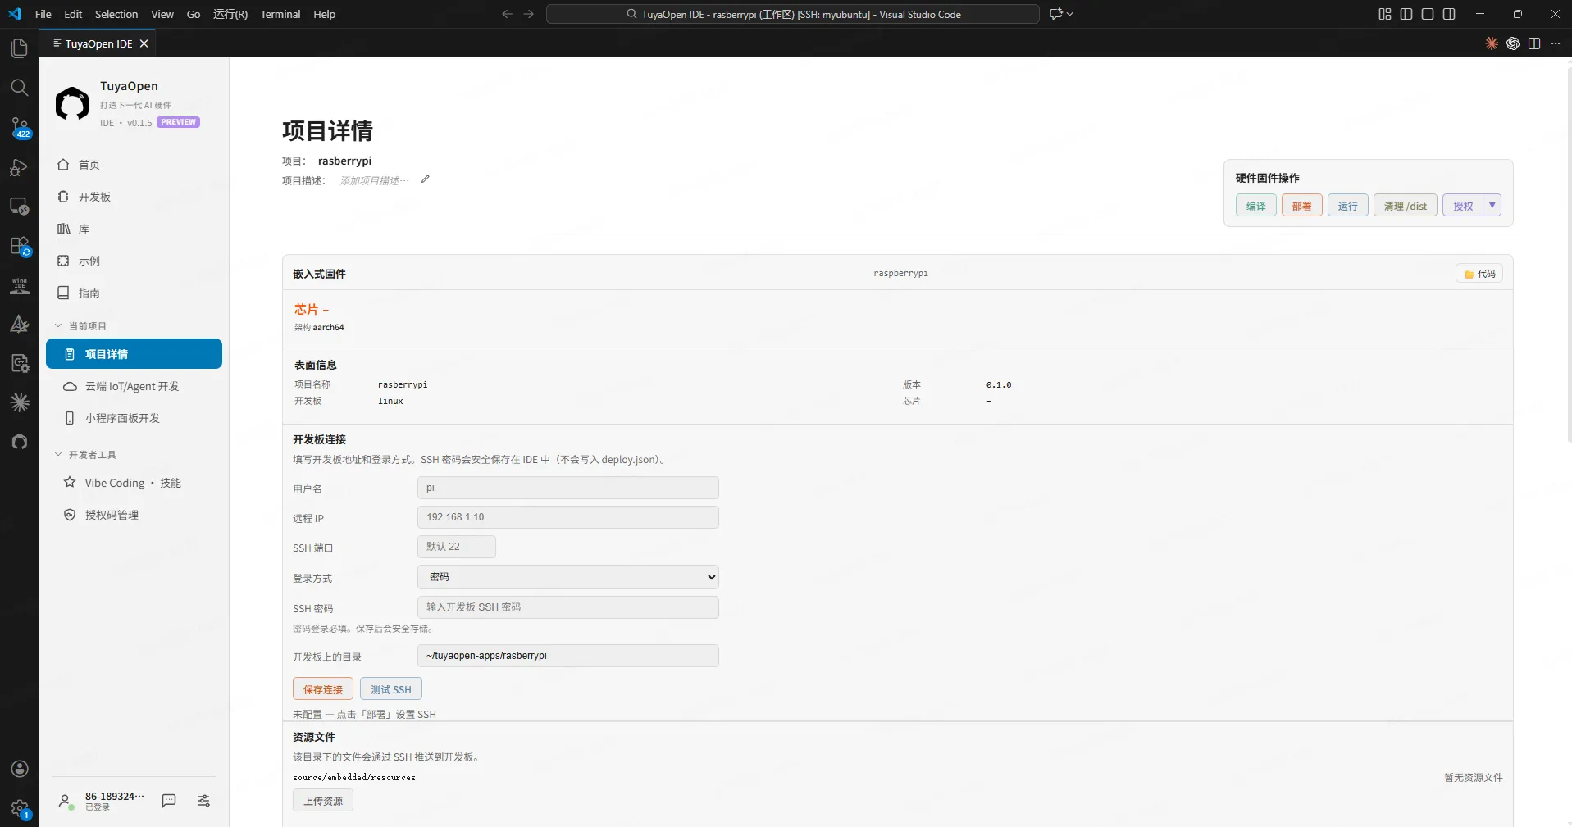Open the 代码 folder button

(1479, 274)
